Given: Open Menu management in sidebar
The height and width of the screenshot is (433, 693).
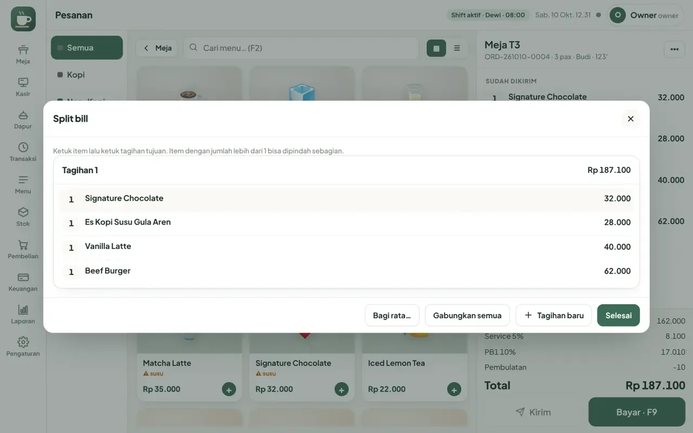Looking at the screenshot, I should [x=23, y=184].
